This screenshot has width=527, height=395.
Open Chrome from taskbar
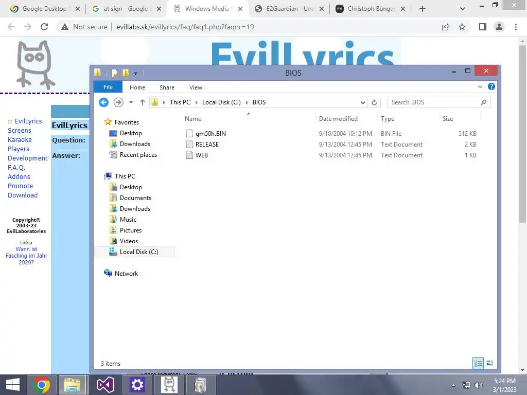point(42,385)
